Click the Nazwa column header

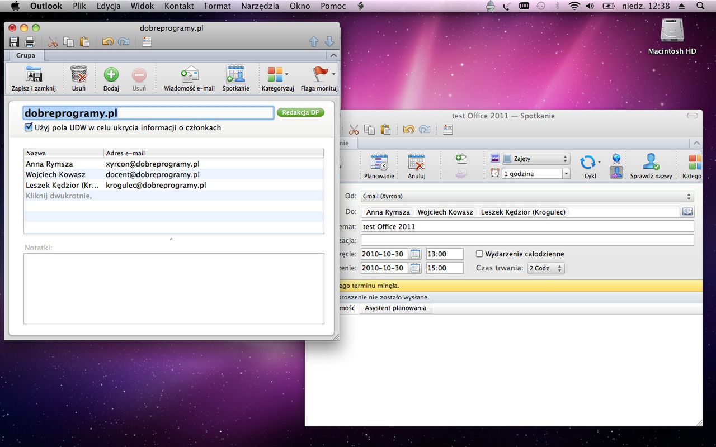(x=64, y=153)
